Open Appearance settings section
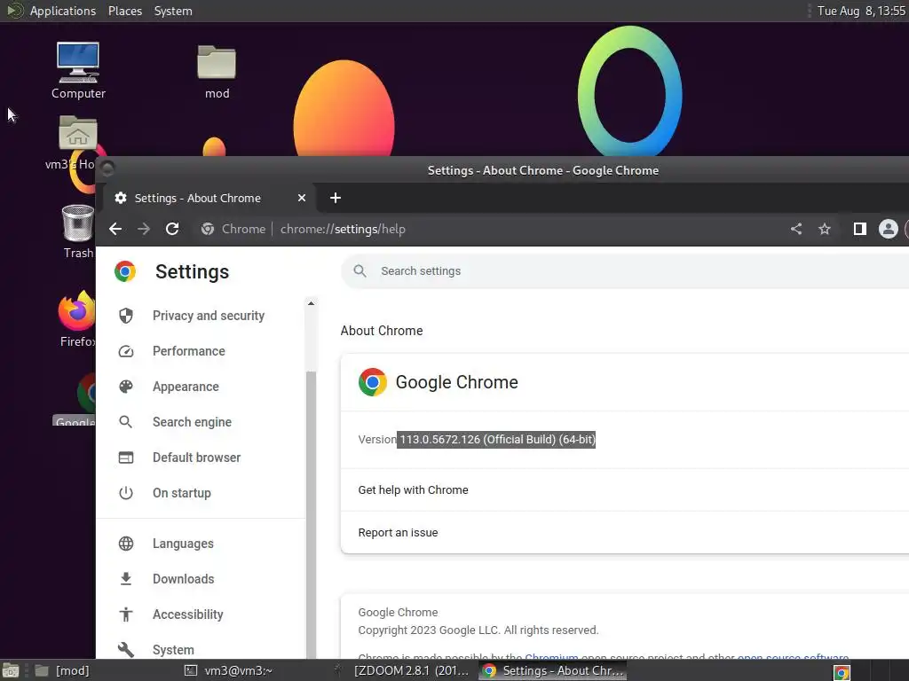The image size is (909, 681). (201, 387)
